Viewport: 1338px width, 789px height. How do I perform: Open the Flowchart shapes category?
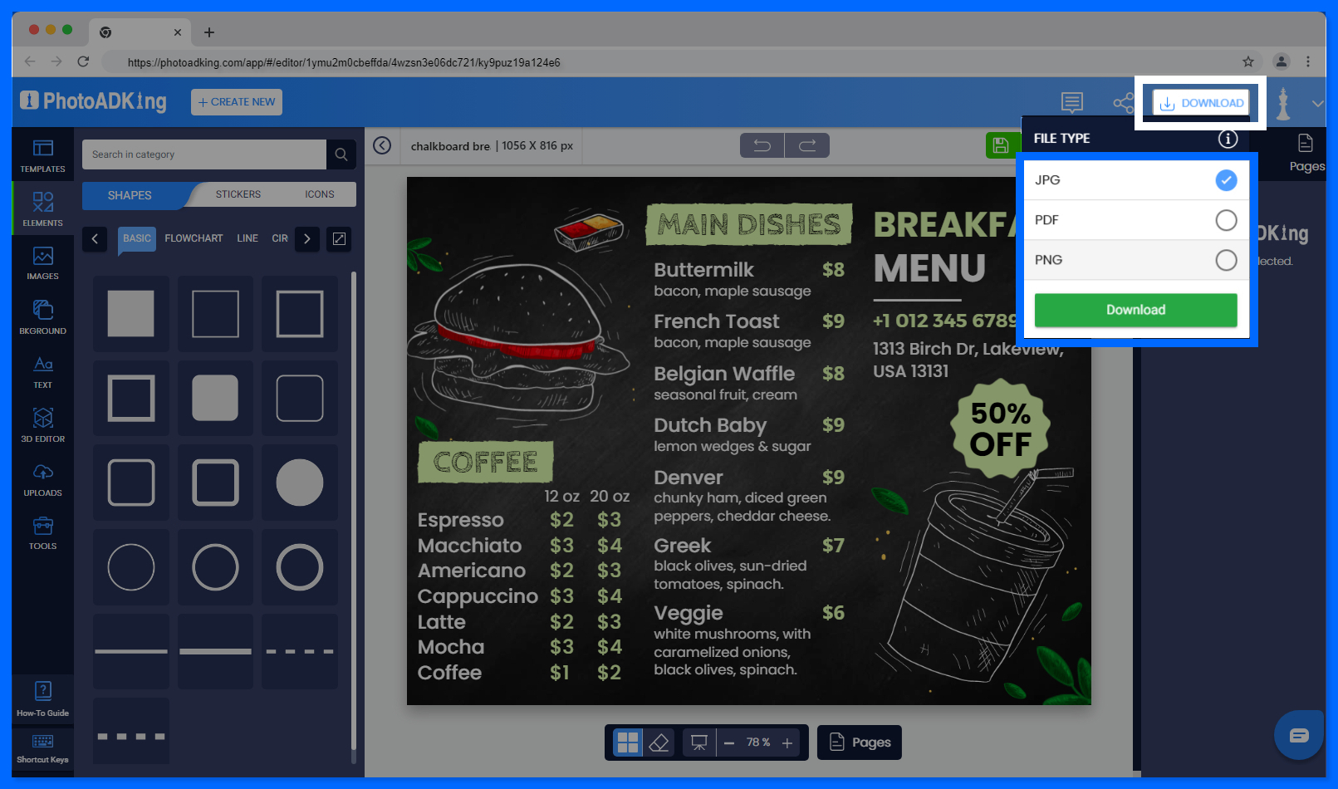point(194,238)
